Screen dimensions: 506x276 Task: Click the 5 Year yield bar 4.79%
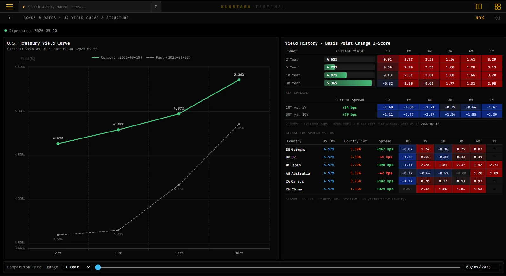[349, 67]
